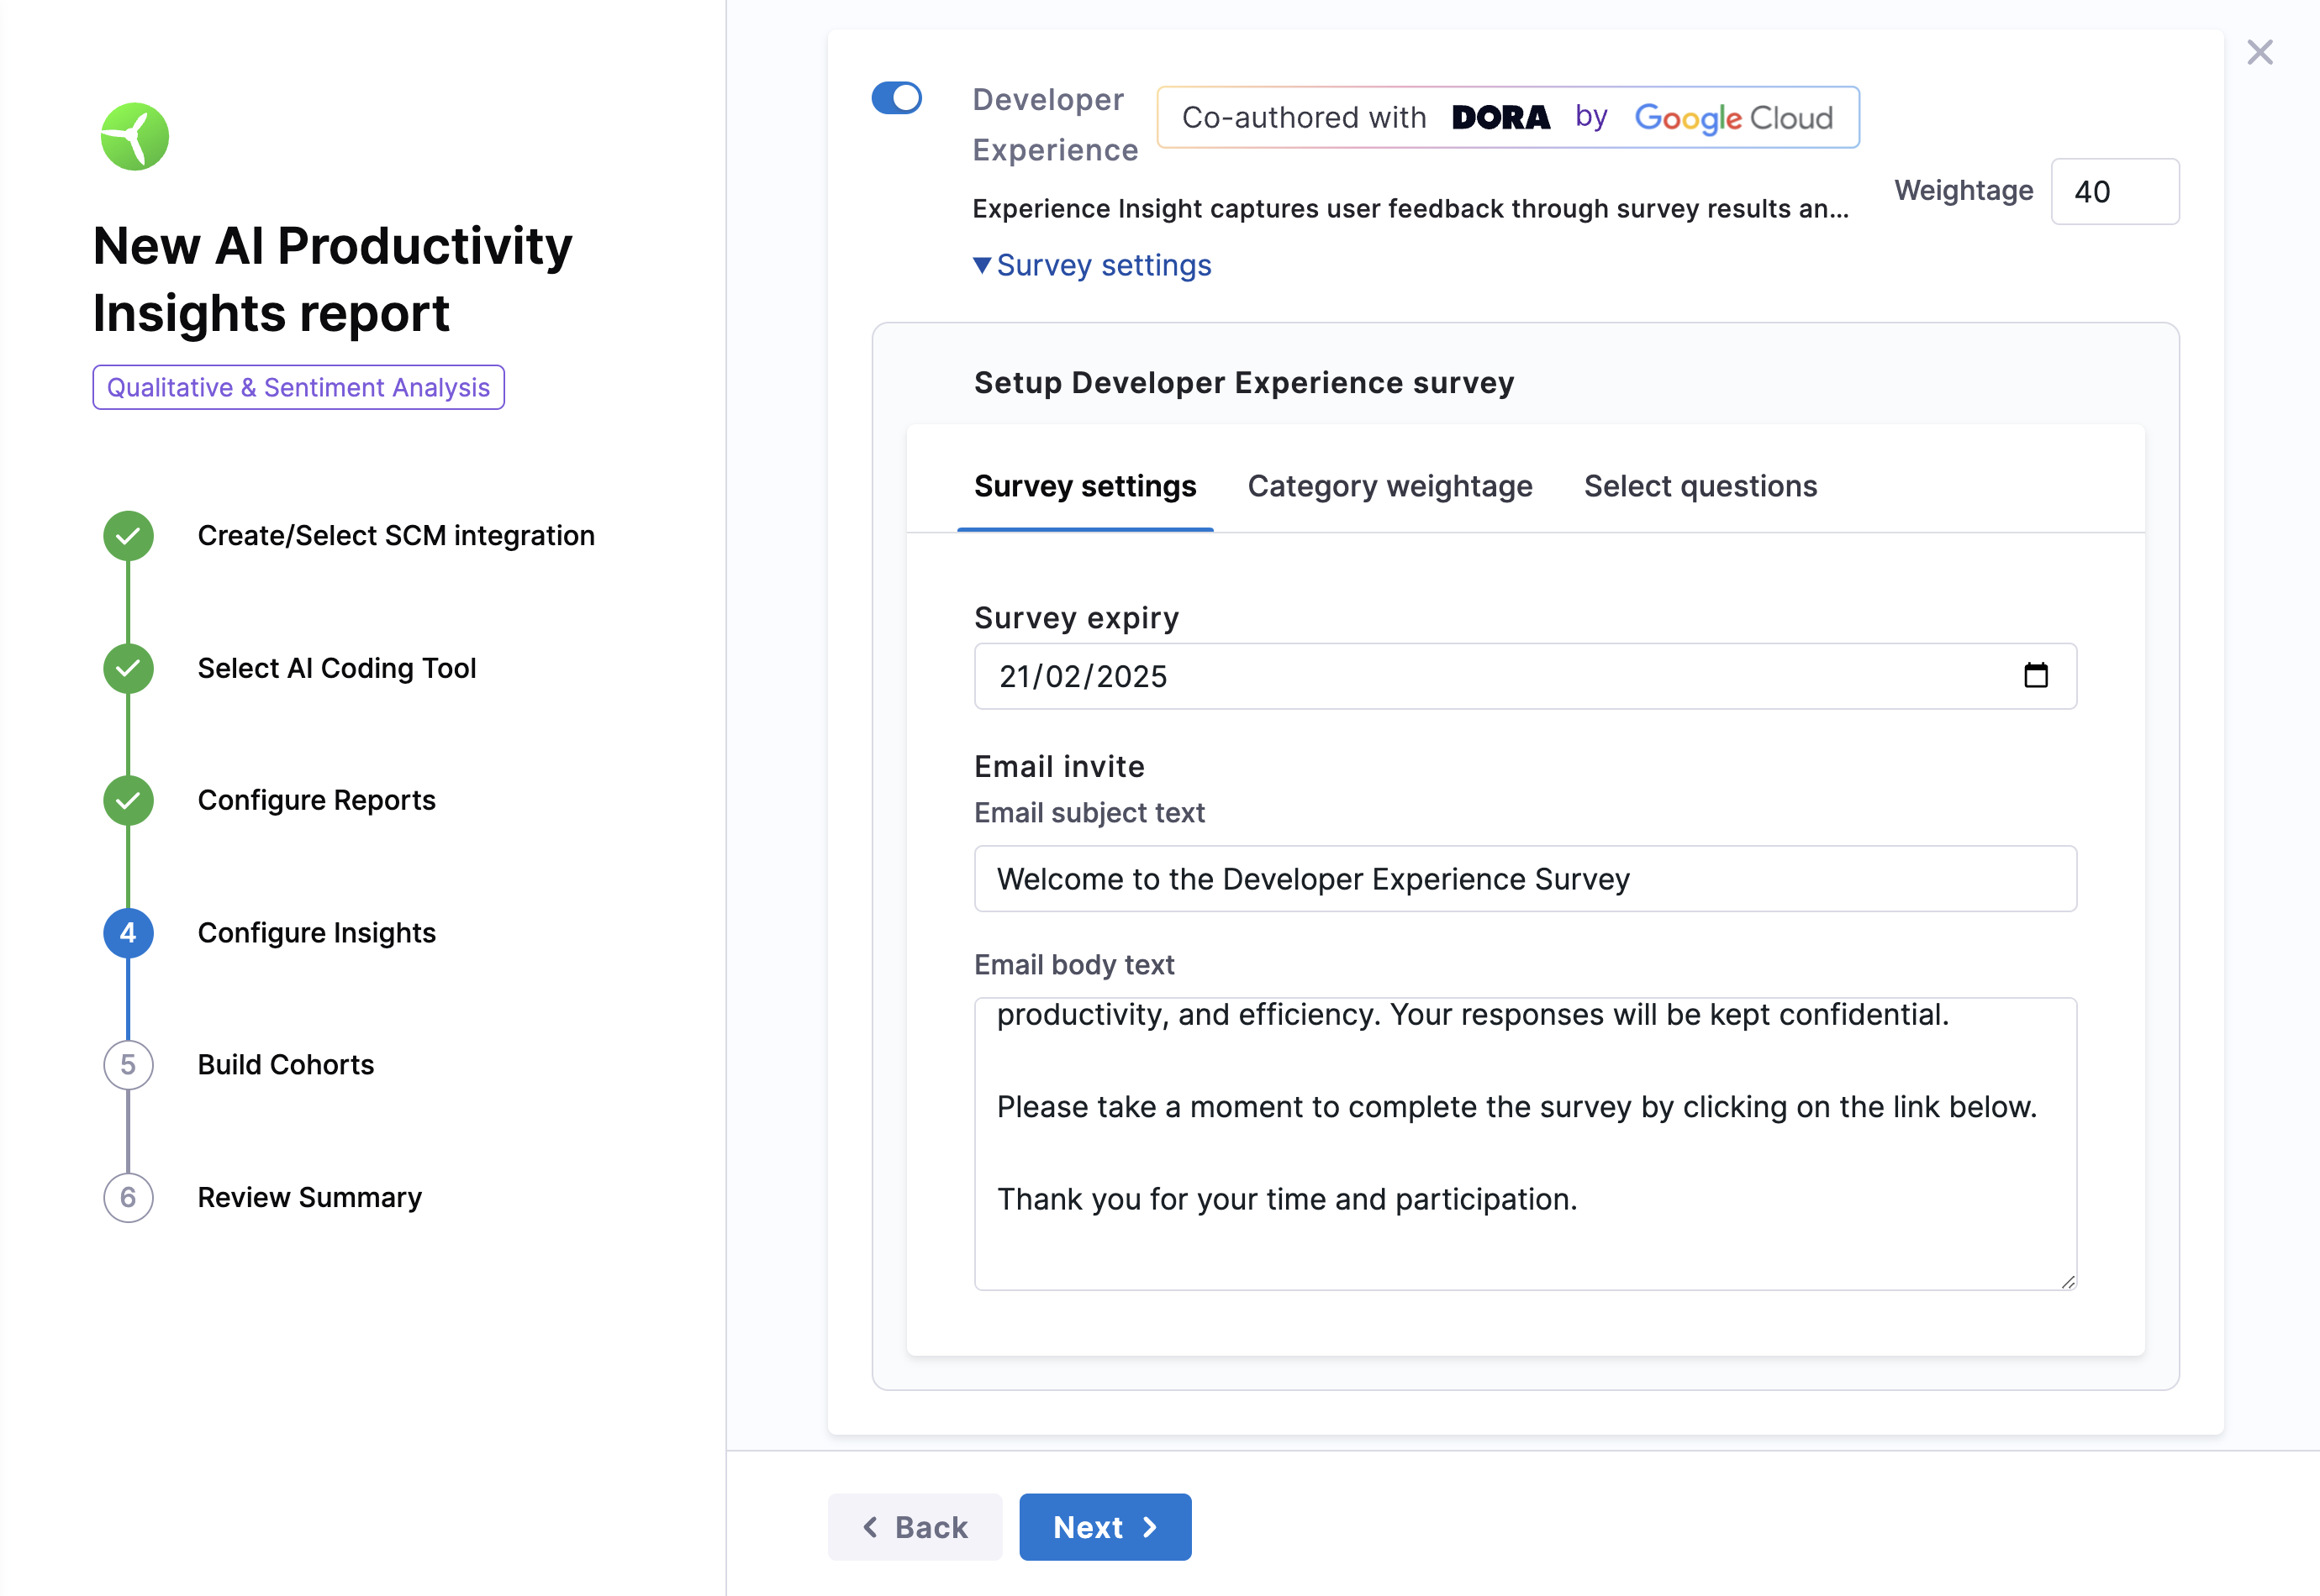2320x1596 pixels.
Task: Click the Weightage number field
Action: point(2114,191)
